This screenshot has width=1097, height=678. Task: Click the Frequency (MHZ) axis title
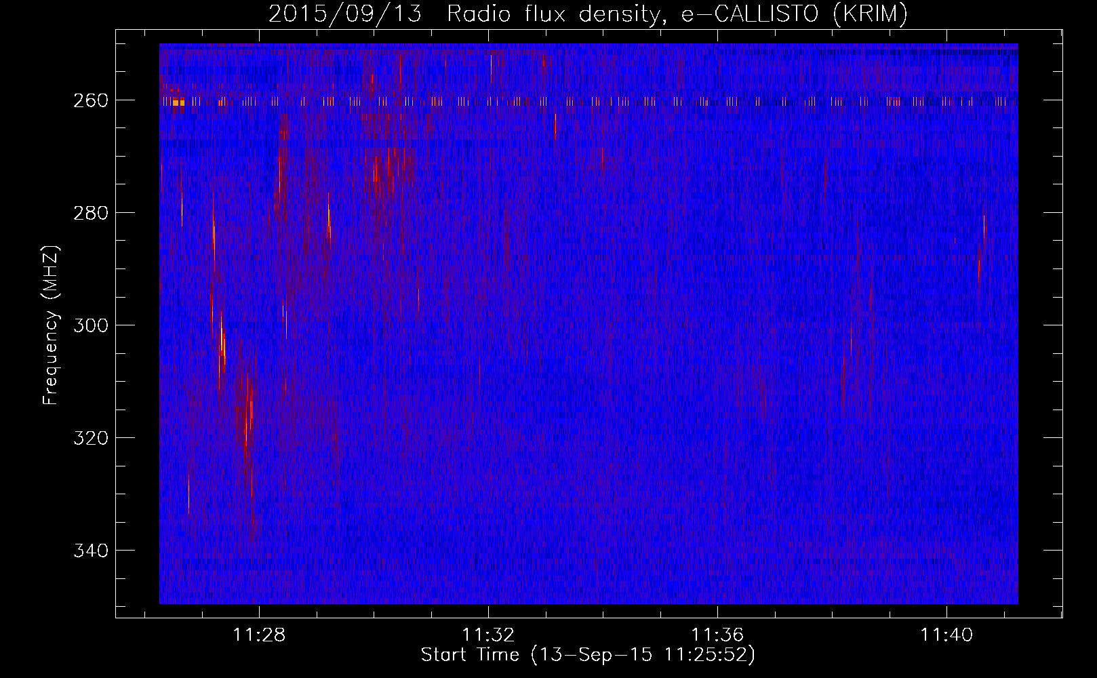click(51, 325)
